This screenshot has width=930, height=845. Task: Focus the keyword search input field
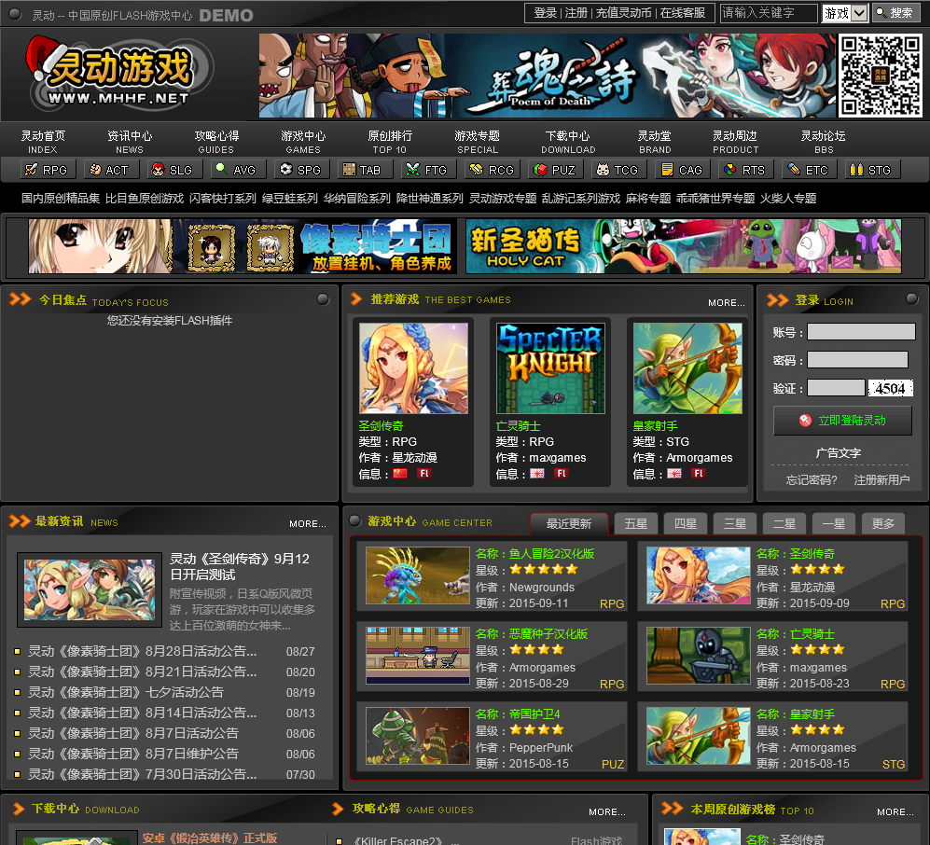769,12
